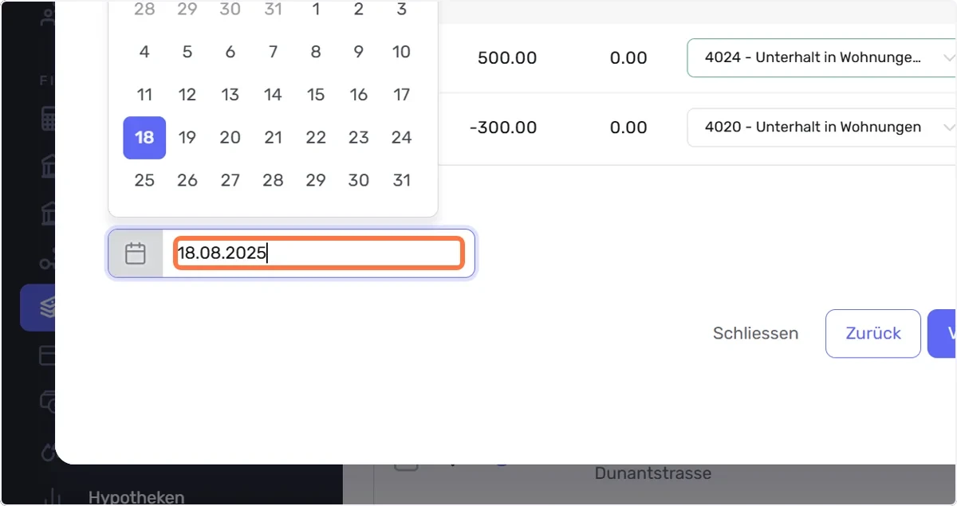Choose day 31 of the current month
957x506 pixels.
[x=401, y=180]
